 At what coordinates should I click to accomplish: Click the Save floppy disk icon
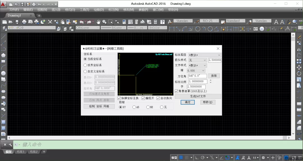coord(17,22)
